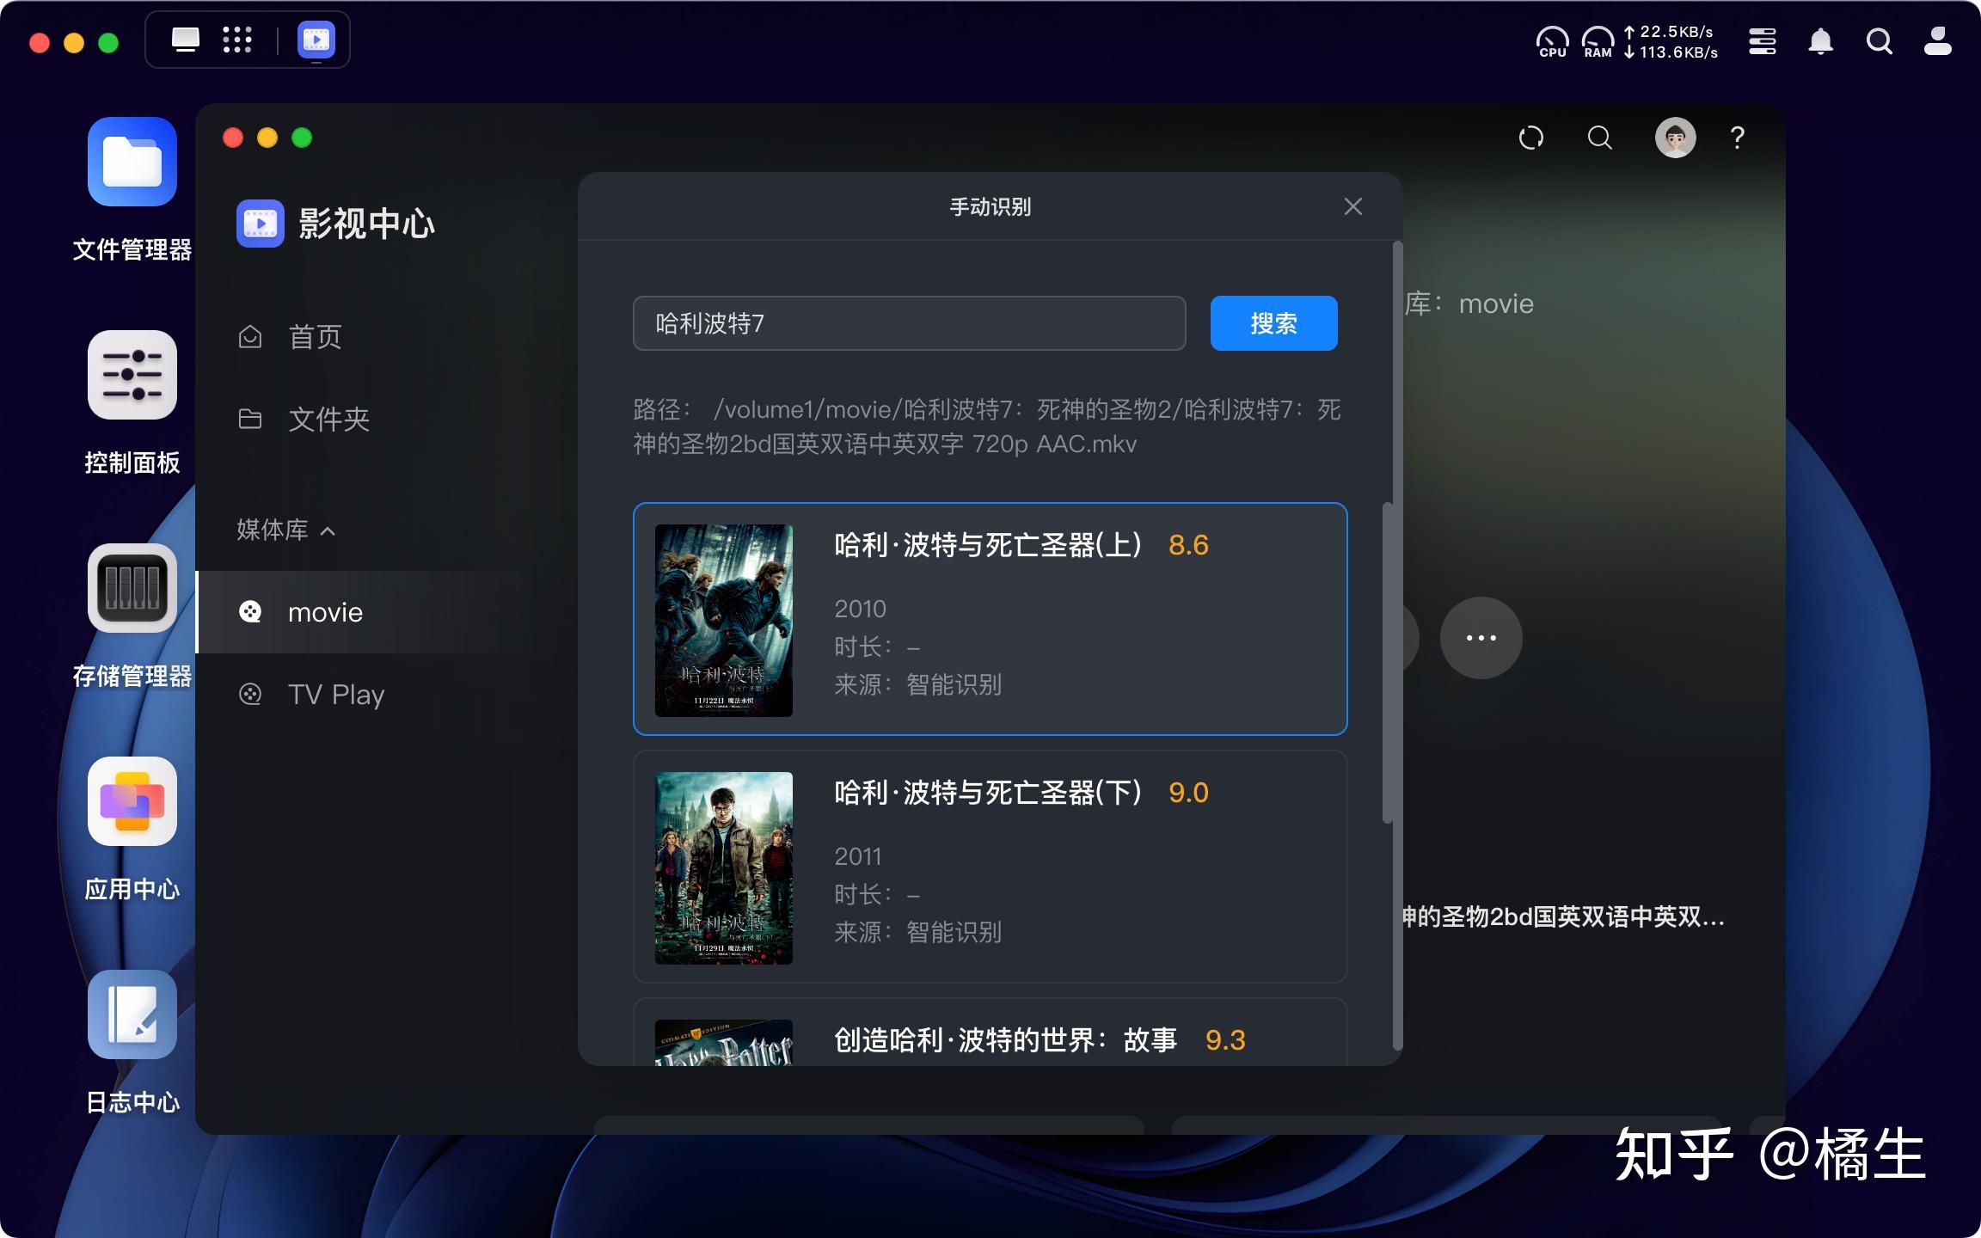Click the 搜索 button
The width and height of the screenshot is (1981, 1238).
tap(1273, 323)
